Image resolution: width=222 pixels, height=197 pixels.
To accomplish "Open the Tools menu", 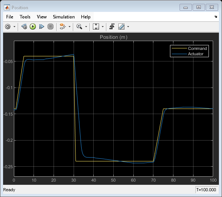I will [x=25, y=17].
